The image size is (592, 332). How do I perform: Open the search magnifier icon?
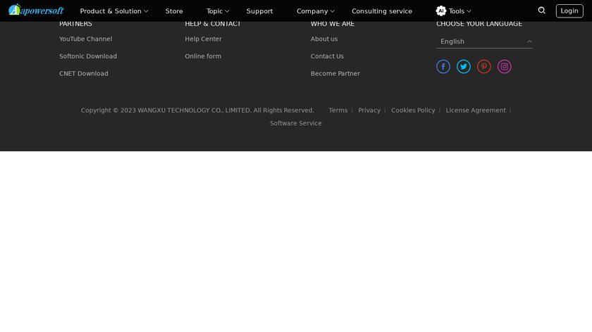[541, 11]
